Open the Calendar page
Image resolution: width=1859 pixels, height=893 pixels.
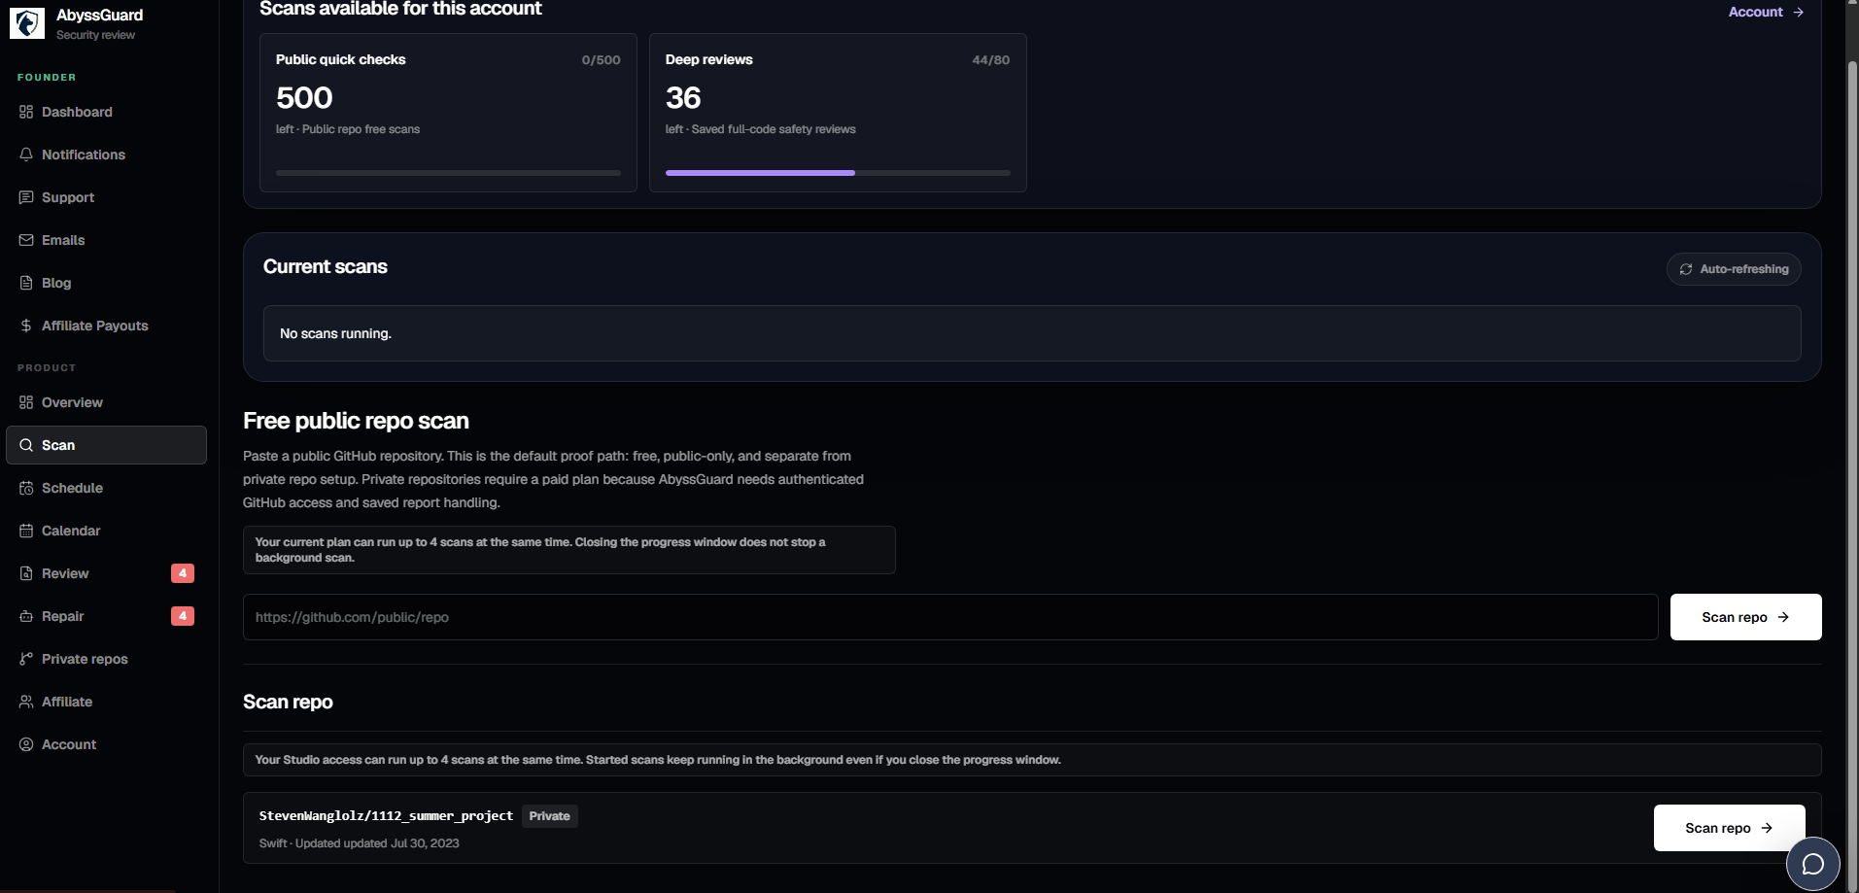tap(106, 531)
